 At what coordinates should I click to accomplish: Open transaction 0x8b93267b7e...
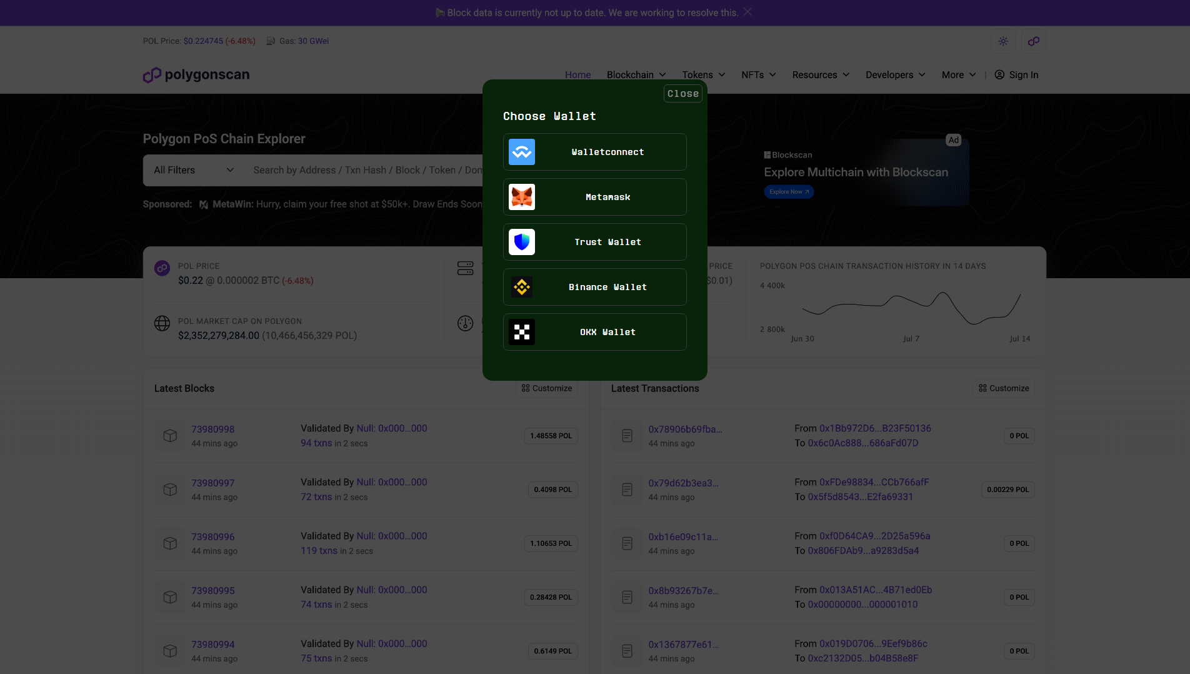683,591
